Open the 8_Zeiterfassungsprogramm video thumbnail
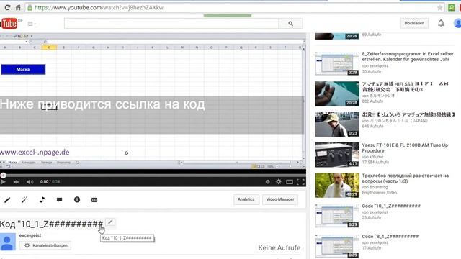 point(337,63)
